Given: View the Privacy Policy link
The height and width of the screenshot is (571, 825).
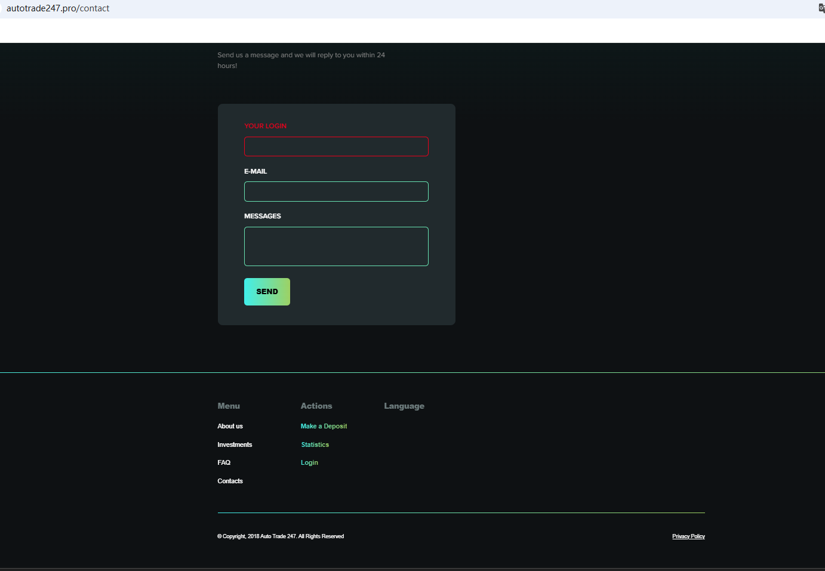Looking at the screenshot, I should point(688,536).
